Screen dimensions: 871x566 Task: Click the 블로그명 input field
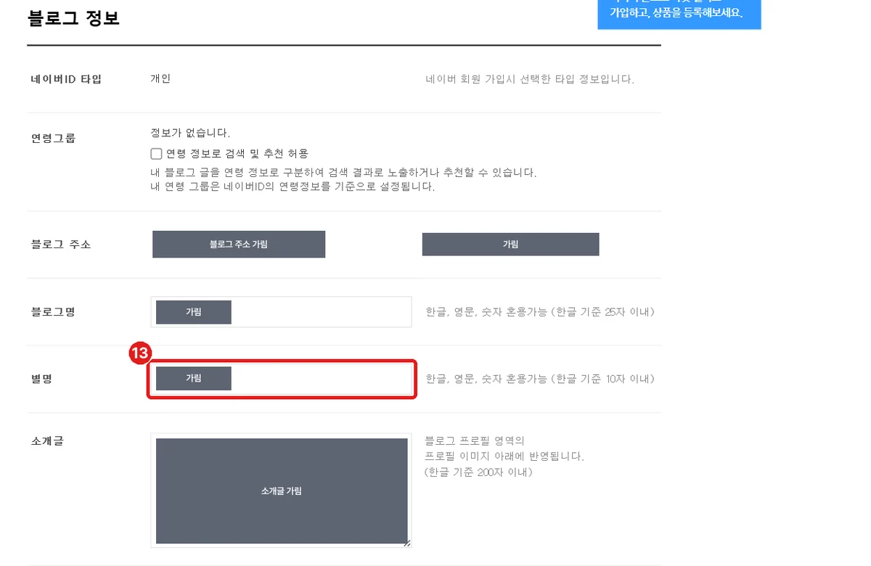(x=282, y=312)
